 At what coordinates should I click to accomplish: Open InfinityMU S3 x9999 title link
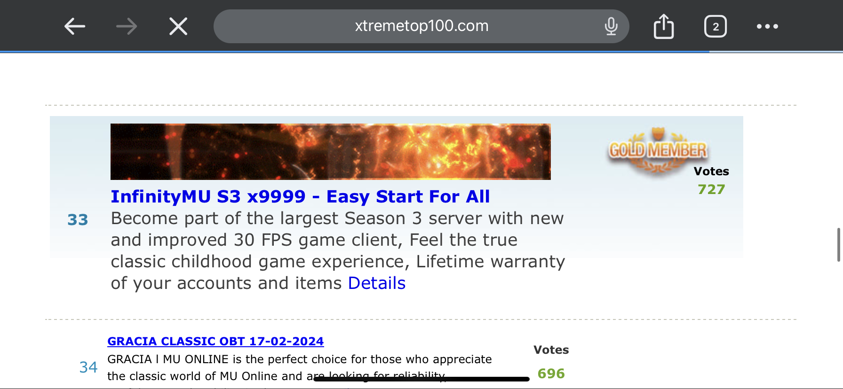point(300,196)
